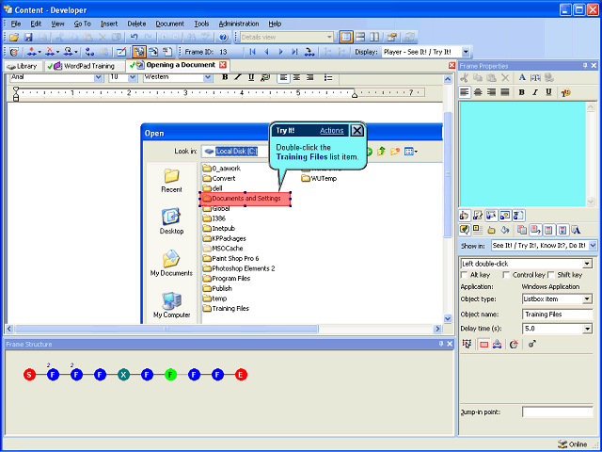Switch to the WordPad Training tab
This screenshot has width=602, height=452.
[84, 66]
